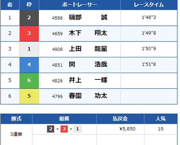
Task: Click the white frame number 1 cell
Action: (x=29, y=49)
